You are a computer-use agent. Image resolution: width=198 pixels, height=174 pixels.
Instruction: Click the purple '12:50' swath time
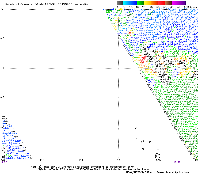pyautogui.click(x=177, y=162)
